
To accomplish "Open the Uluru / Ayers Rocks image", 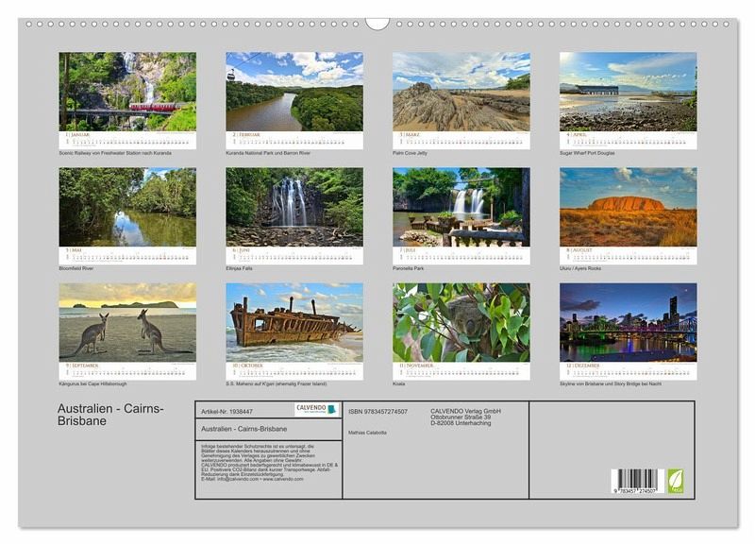I will [628, 208].
